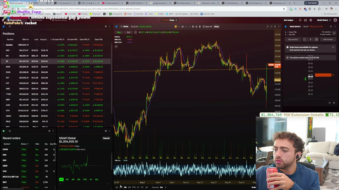
Task: Click zoom out magnifier in options ladder
Action: [x=330, y=103]
